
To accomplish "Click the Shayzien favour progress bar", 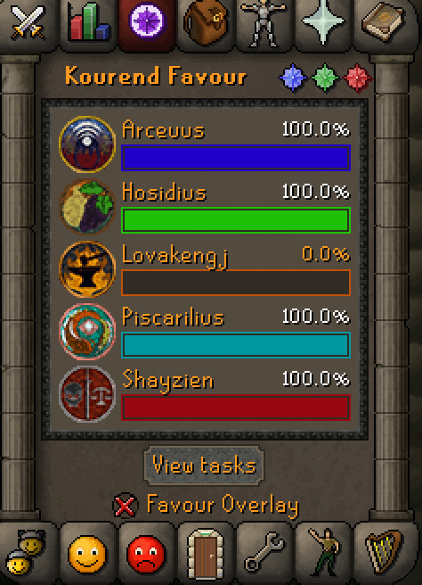I will [x=236, y=407].
